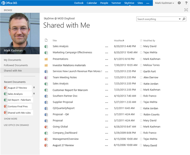The height and width of the screenshot is (155, 190).
Task: Click the Office 365 logo
Action: 9,3
